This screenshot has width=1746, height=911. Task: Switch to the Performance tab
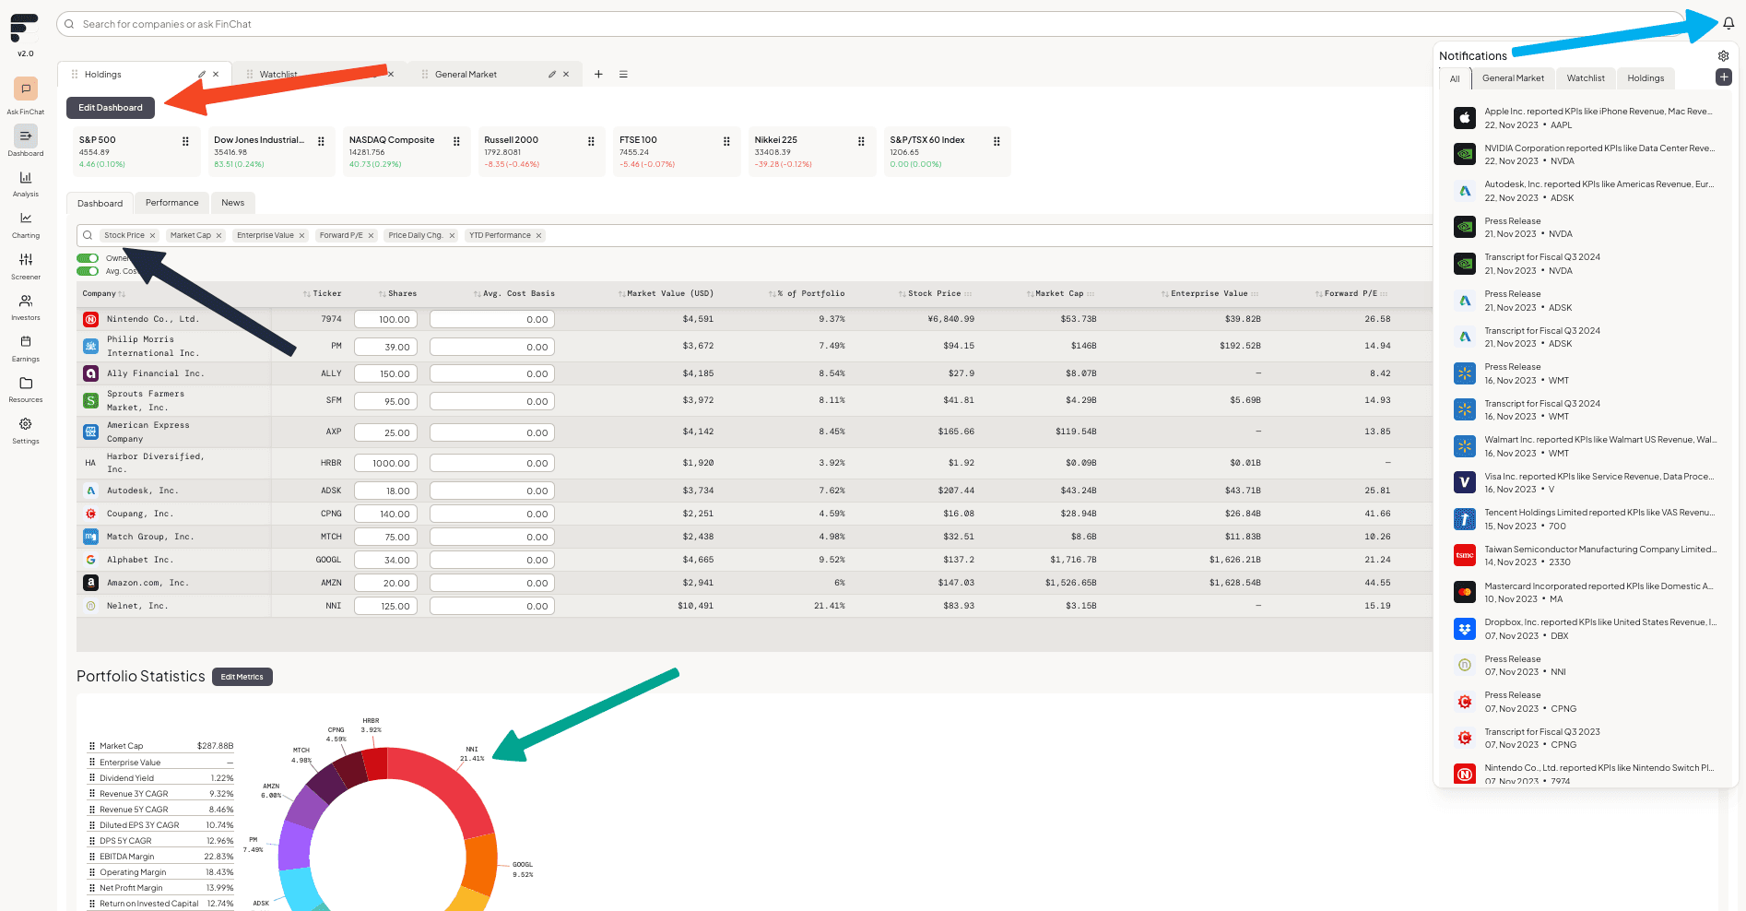tap(171, 203)
